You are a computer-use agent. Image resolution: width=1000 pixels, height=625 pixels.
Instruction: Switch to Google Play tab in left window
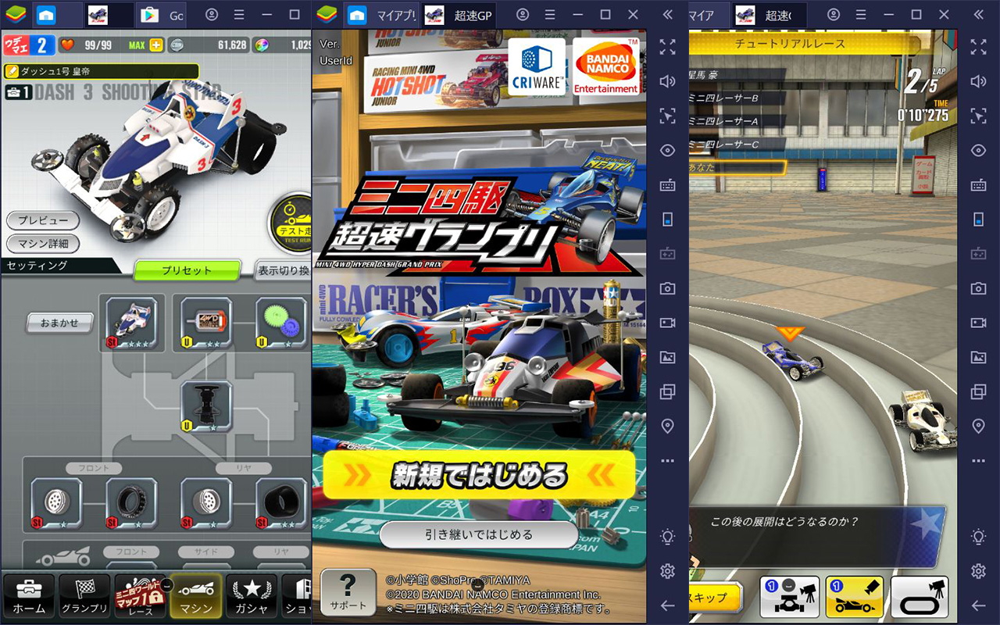162,15
